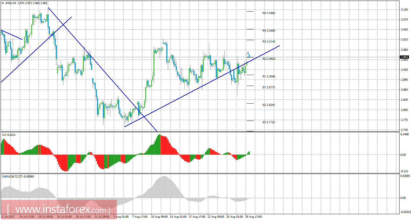Screen dimensions: 411x220
Task: Click the 3 Aug 01:00 time label
Action: click(x=121, y=217)
